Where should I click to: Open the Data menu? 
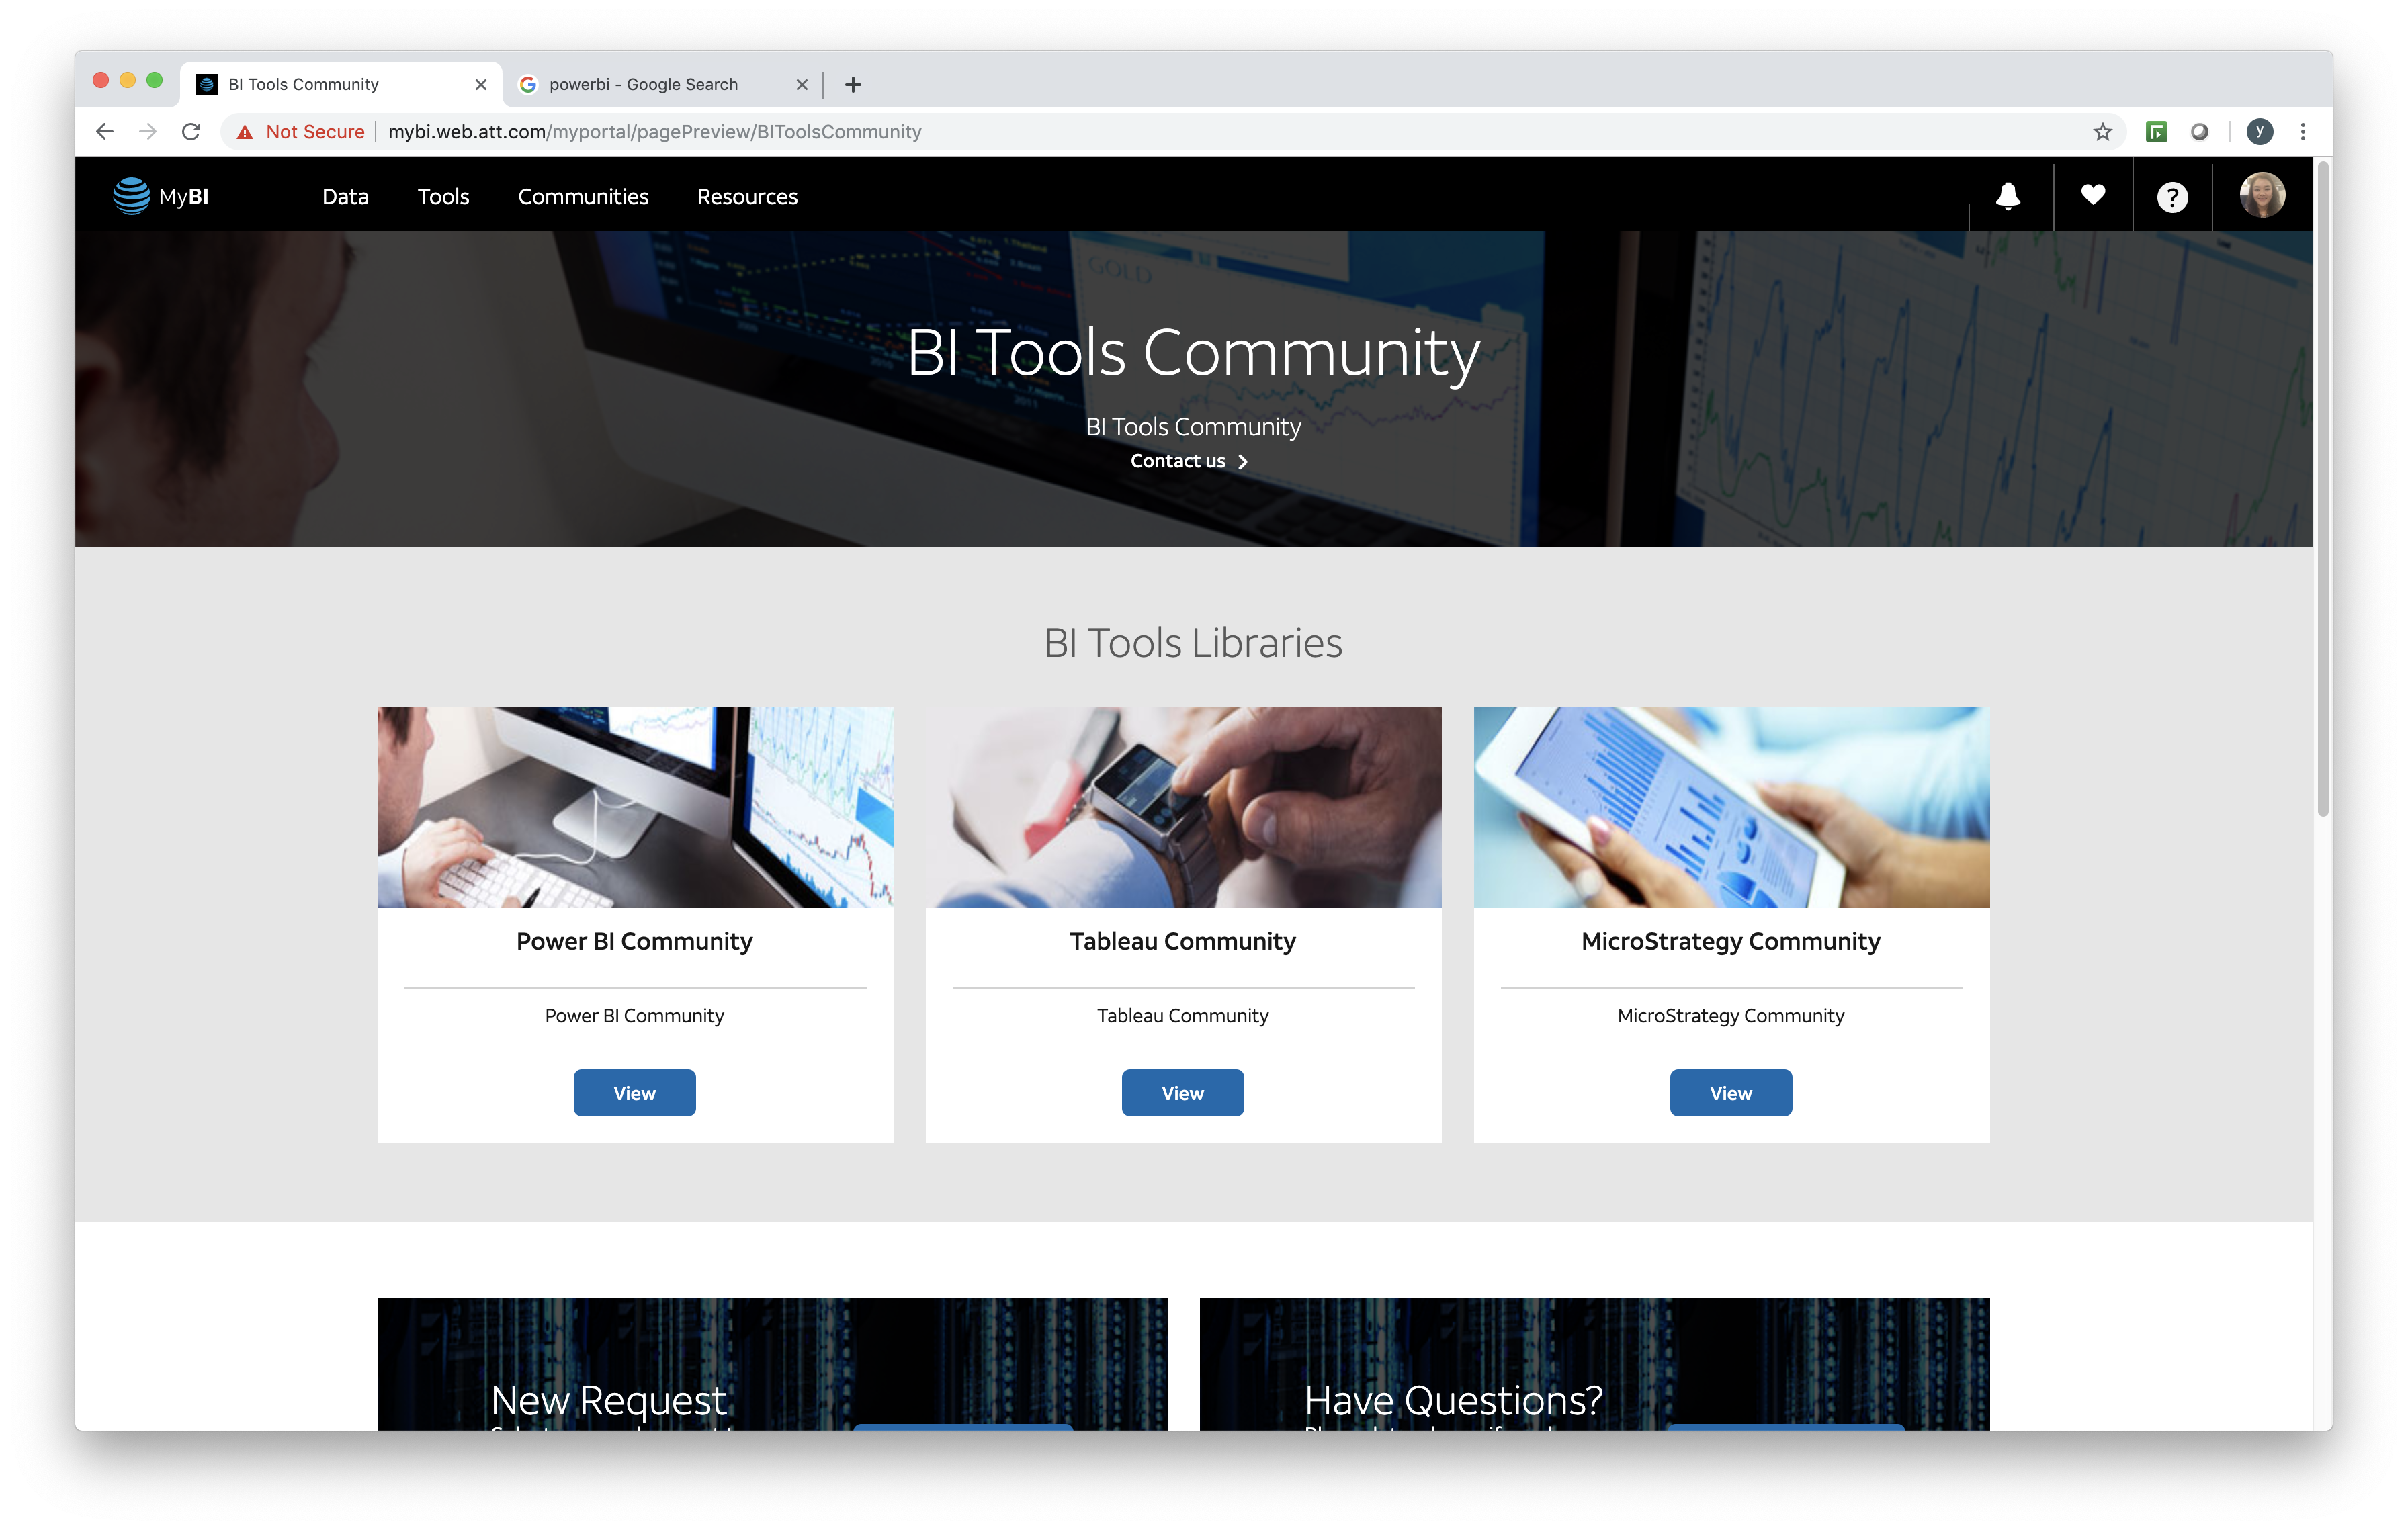(x=345, y=197)
